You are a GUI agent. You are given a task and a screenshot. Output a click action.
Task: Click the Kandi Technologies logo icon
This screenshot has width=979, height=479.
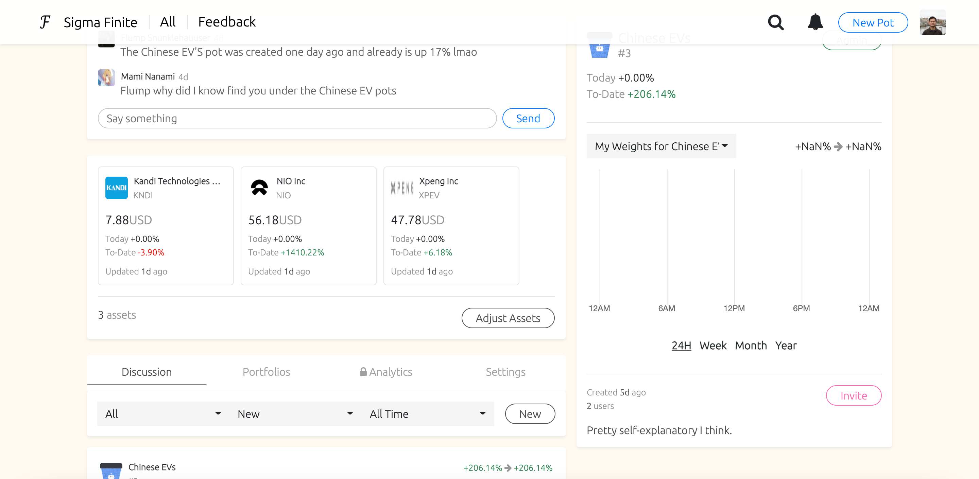116,188
